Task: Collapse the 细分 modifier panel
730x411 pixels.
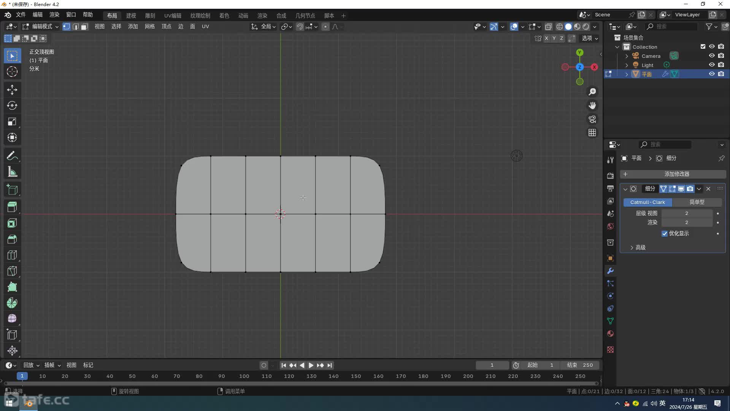Action: pos(625,189)
